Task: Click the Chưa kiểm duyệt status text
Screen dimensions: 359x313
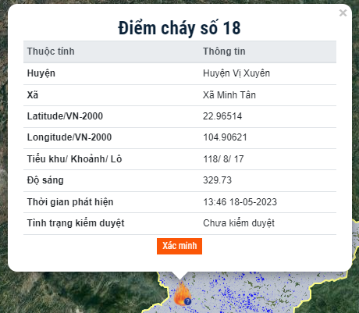Action: [239, 223]
